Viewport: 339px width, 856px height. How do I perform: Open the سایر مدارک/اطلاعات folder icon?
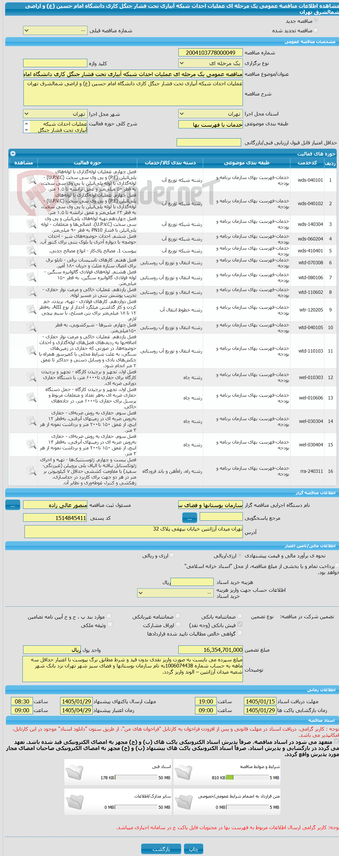(74, 802)
